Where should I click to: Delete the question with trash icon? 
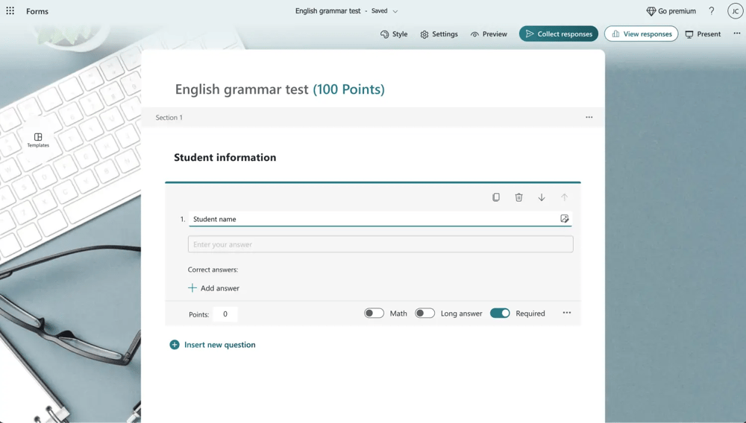pos(518,197)
